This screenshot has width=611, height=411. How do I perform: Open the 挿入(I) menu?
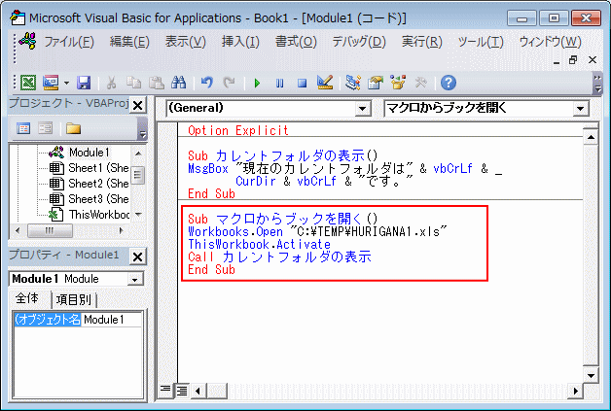(x=240, y=41)
